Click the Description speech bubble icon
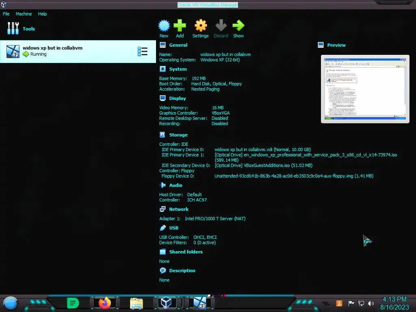The height and width of the screenshot is (312, 416). (x=162, y=271)
